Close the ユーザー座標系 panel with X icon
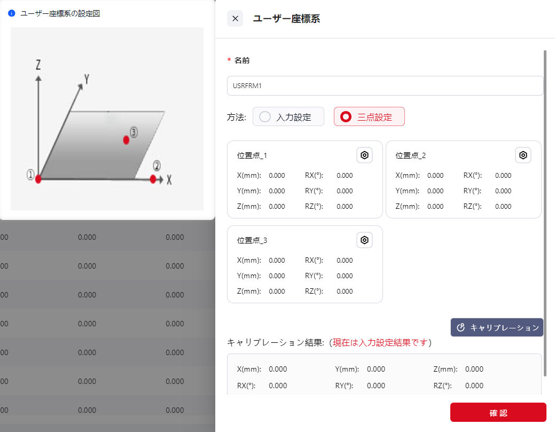 click(235, 19)
